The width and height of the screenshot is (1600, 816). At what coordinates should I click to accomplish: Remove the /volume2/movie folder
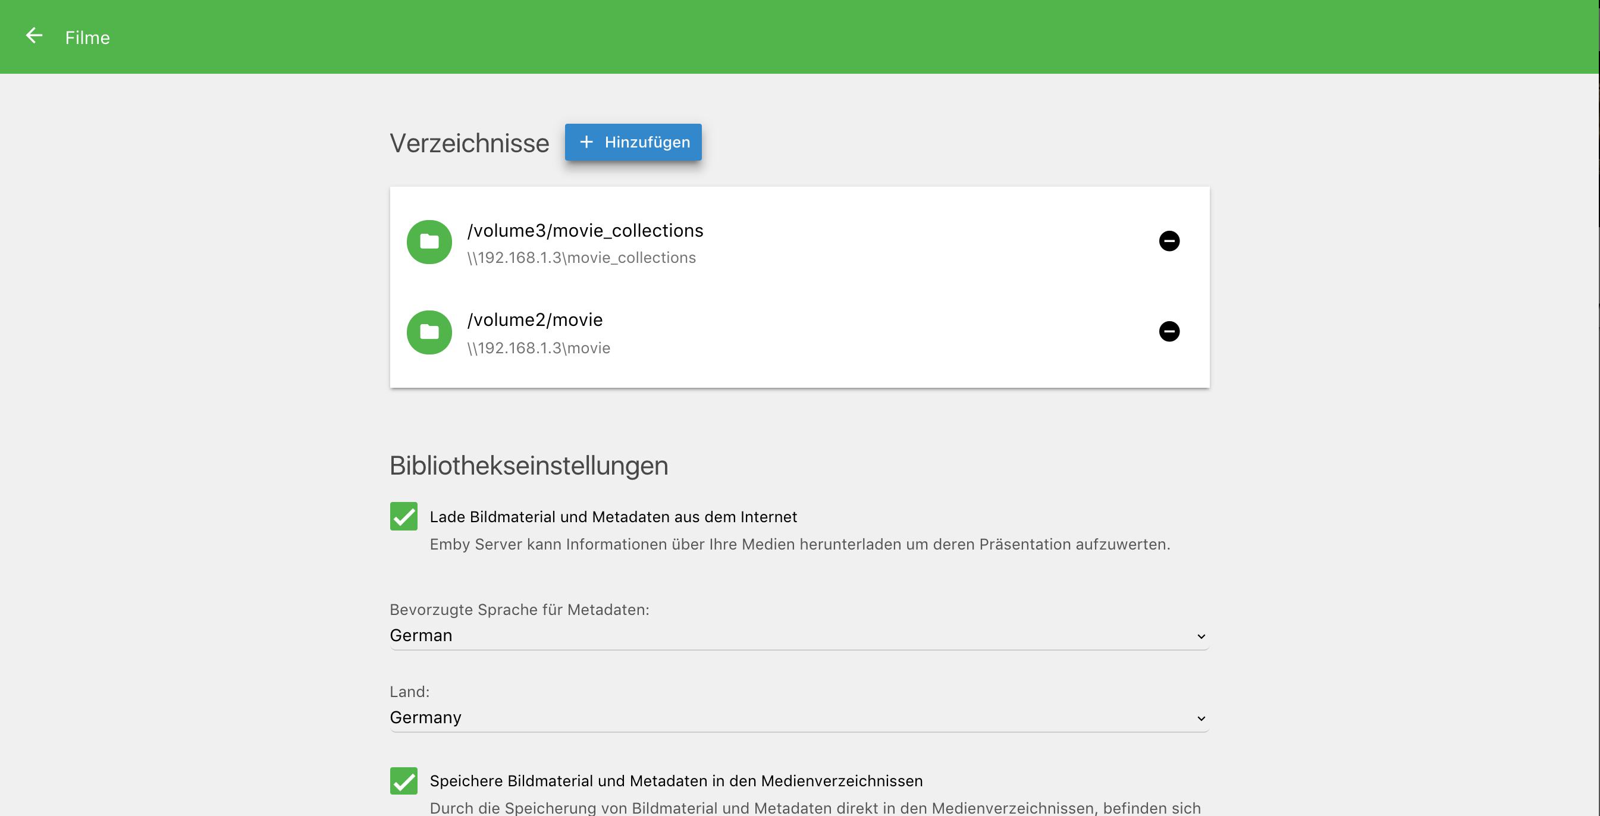point(1169,331)
